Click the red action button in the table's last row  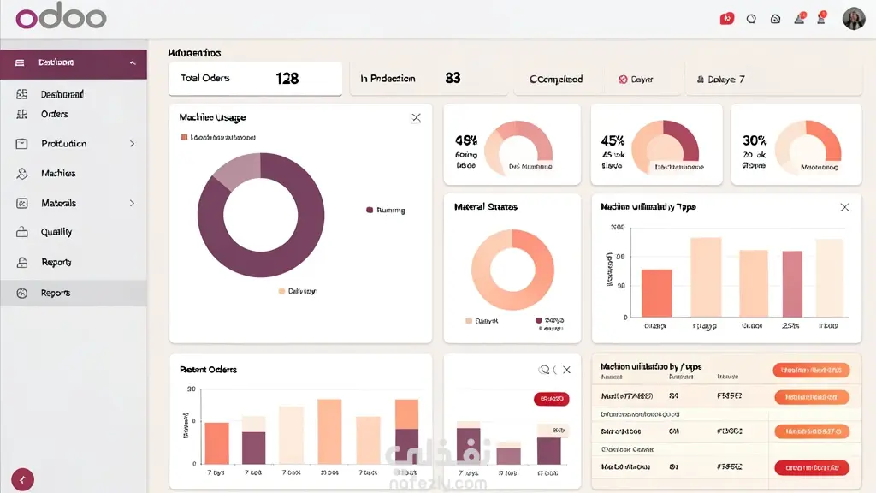point(812,467)
